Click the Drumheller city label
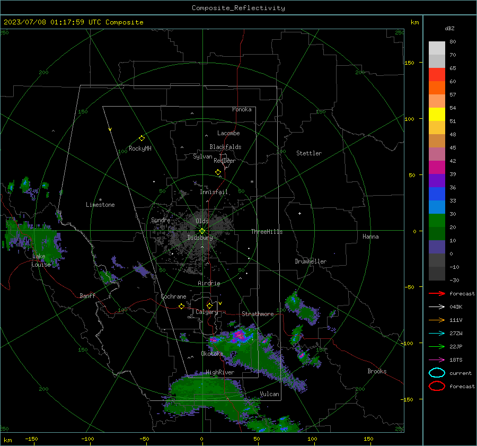Viewport: 477px width, 446px height. pos(311,261)
